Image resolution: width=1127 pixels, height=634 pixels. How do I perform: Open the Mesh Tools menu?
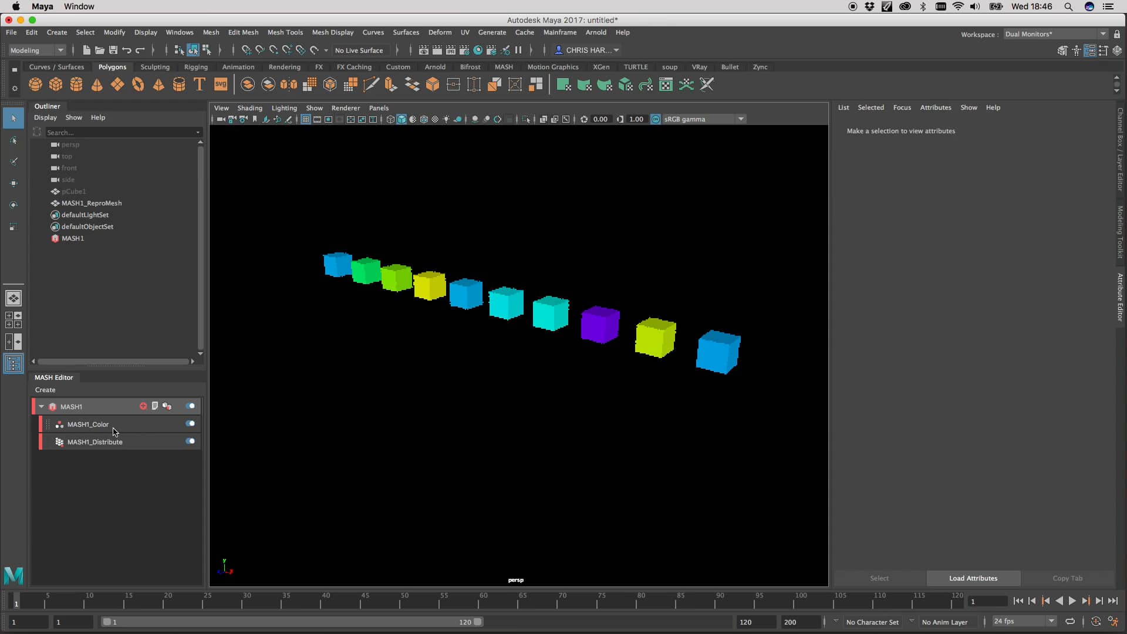(x=285, y=32)
